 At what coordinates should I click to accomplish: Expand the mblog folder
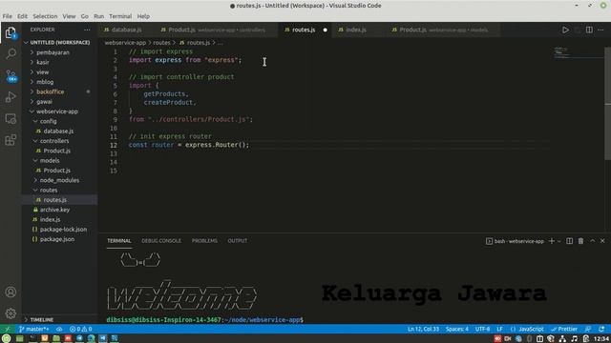59,82
